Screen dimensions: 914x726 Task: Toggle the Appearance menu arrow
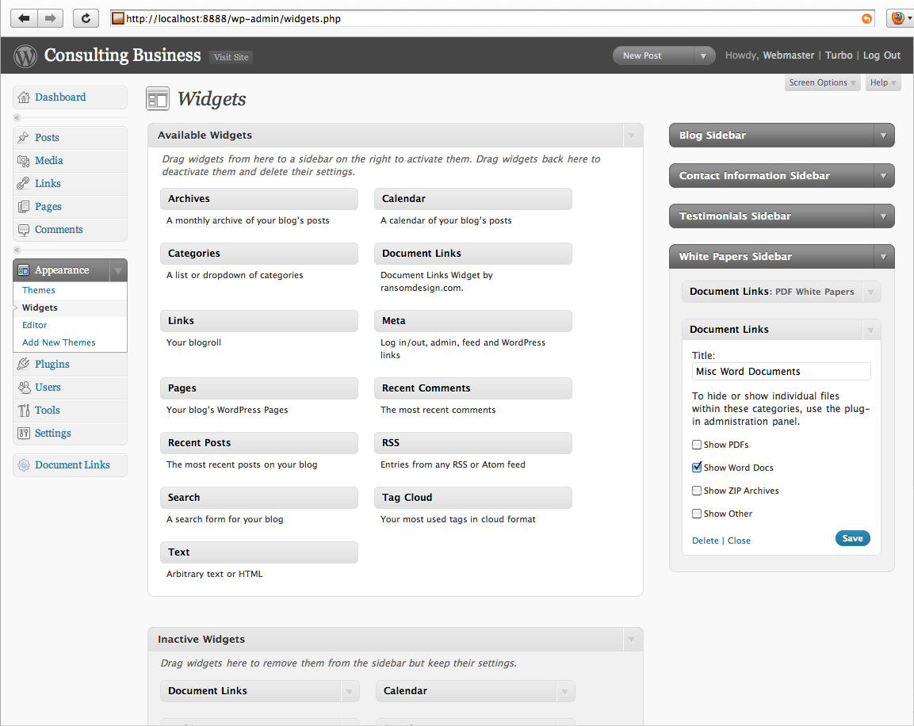click(118, 270)
